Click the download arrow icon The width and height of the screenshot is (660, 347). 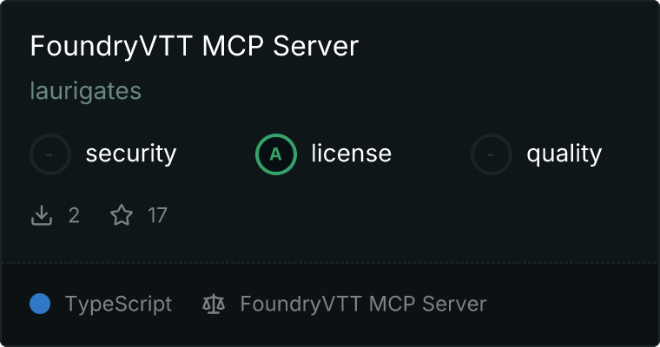click(42, 215)
